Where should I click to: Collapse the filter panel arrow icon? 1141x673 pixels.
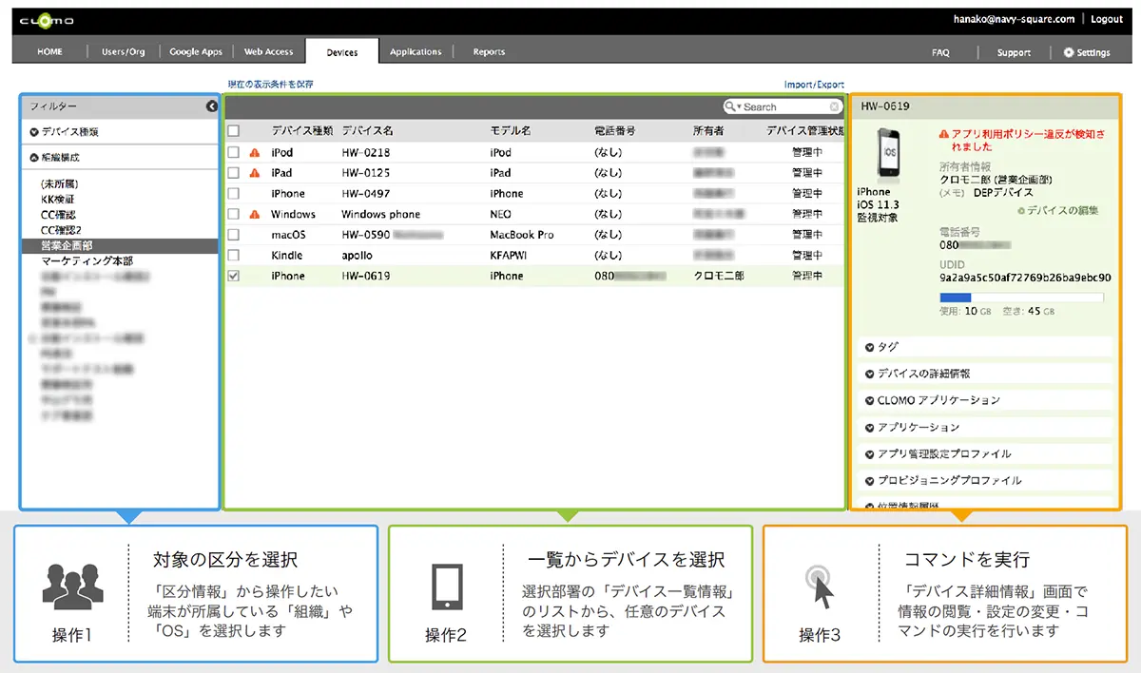(212, 106)
